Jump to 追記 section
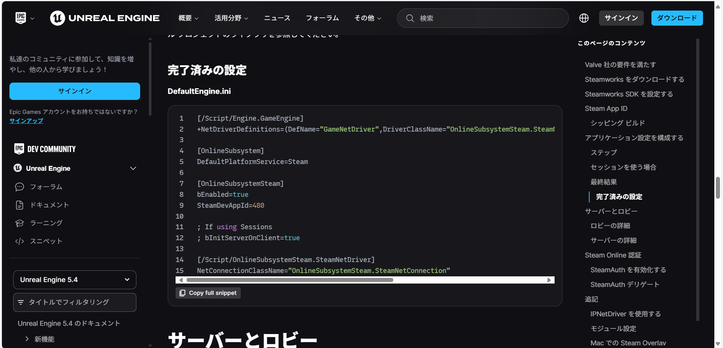Image resolution: width=723 pixels, height=348 pixels. 592,299
